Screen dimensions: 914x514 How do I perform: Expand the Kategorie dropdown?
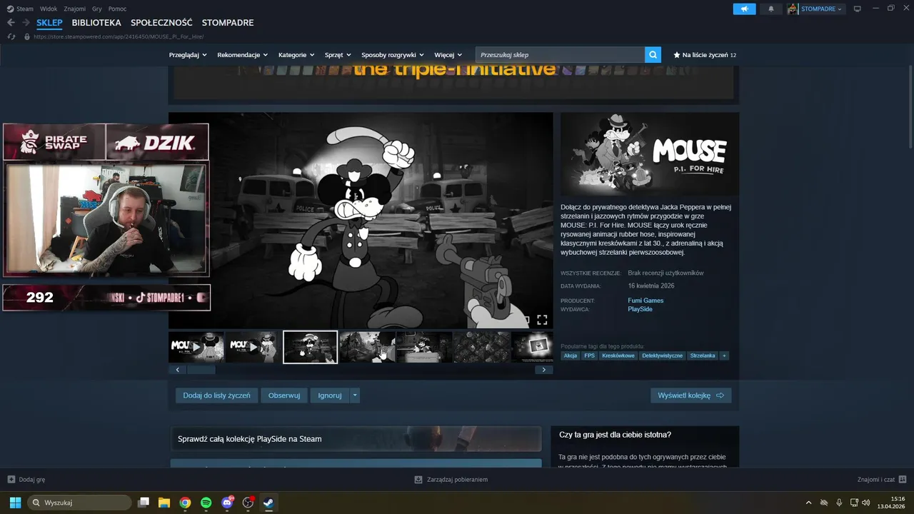click(x=296, y=55)
